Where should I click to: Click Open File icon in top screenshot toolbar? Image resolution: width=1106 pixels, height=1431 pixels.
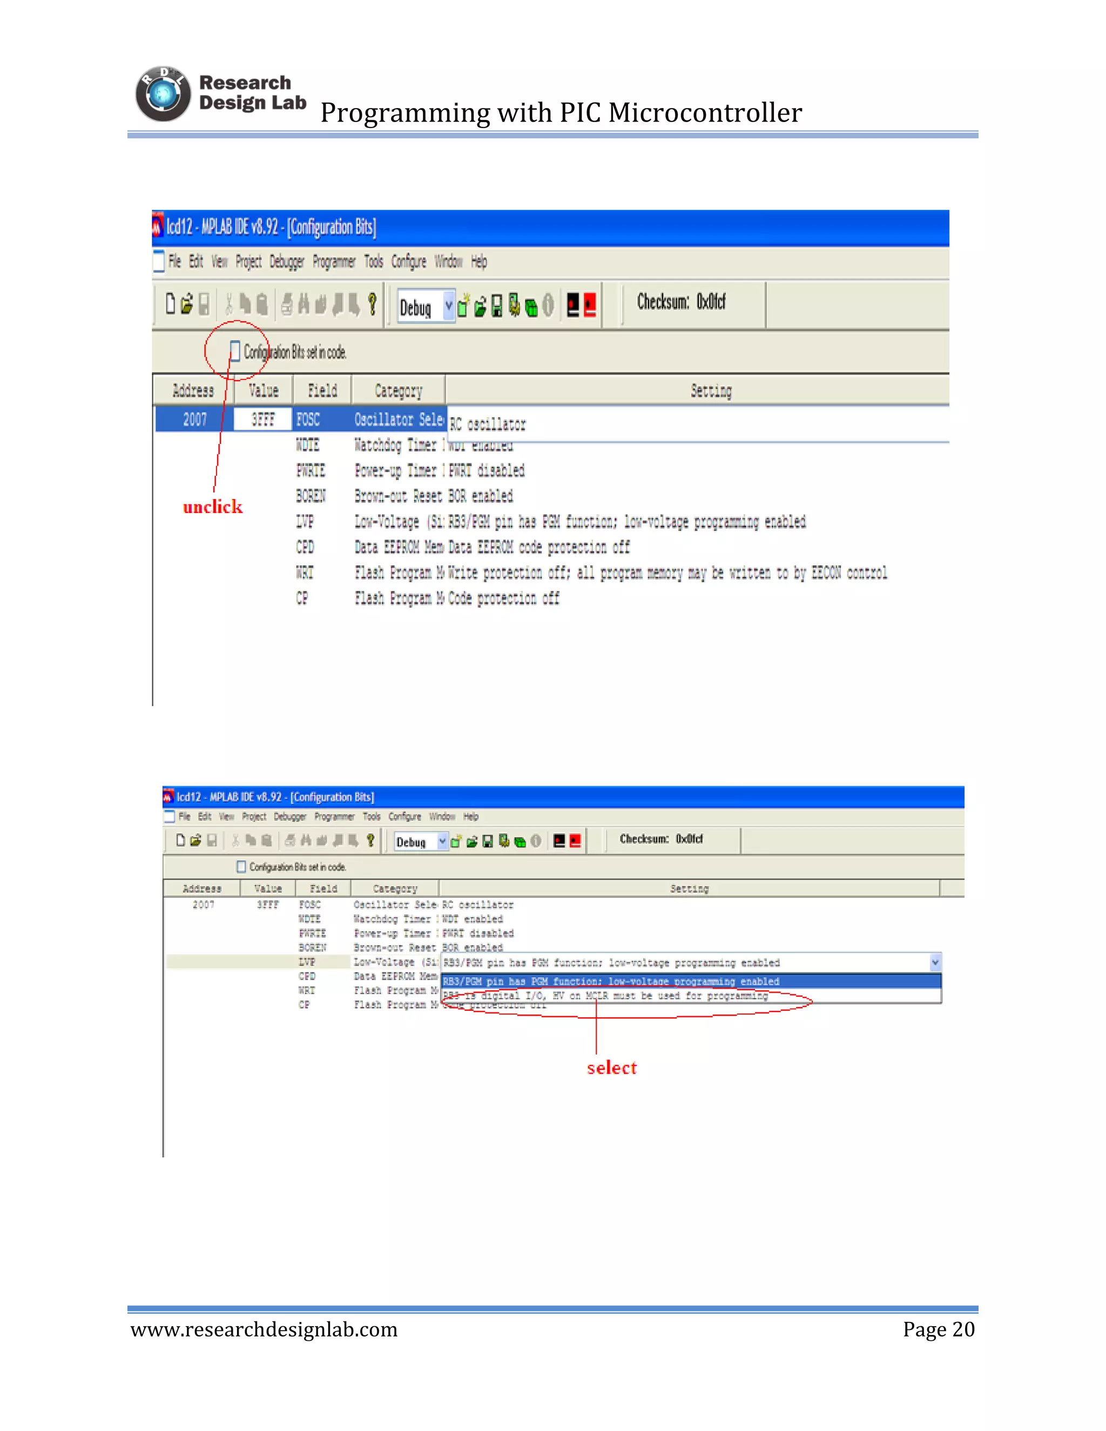click(187, 304)
